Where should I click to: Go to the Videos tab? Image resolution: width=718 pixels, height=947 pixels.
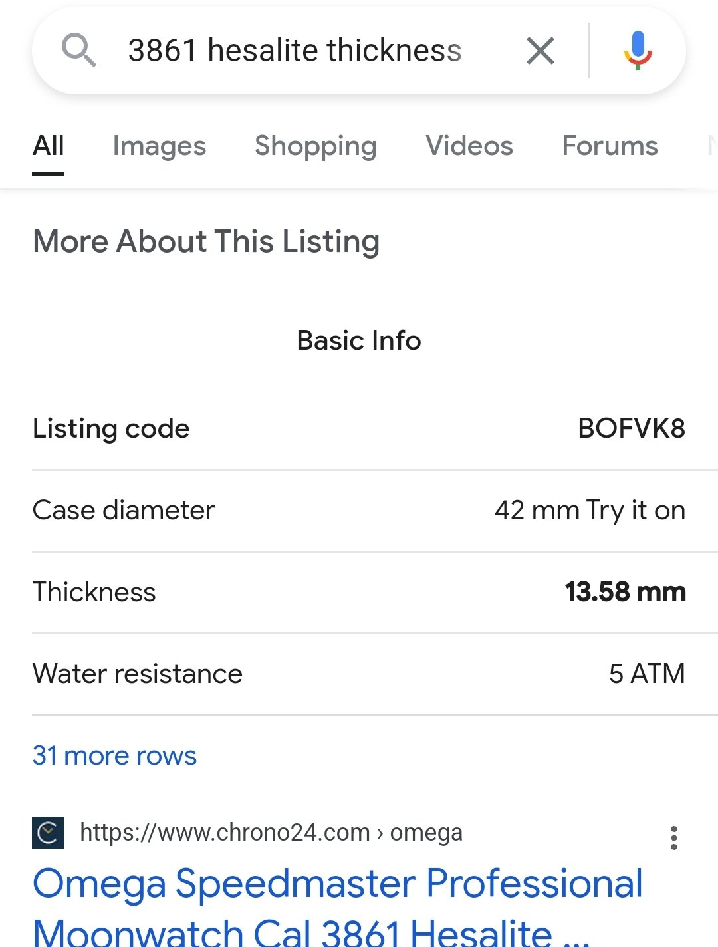point(469,146)
